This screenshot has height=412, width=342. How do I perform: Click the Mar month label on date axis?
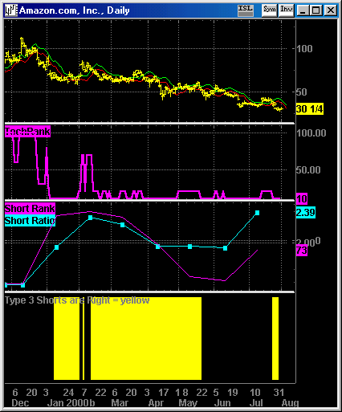click(120, 403)
